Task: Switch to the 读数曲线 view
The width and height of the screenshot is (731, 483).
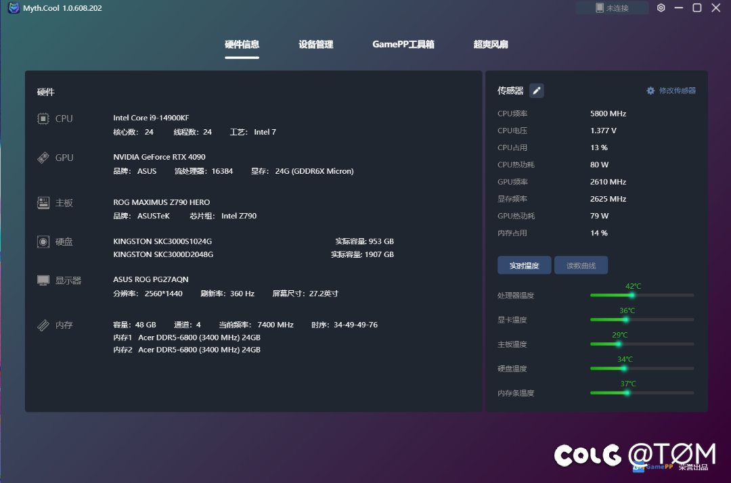Action: pyautogui.click(x=581, y=265)
